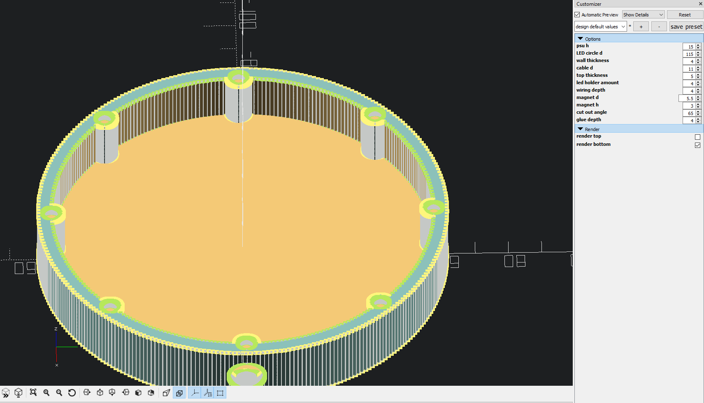
Task: Close the Customizer panel
Action: (700, 4)
